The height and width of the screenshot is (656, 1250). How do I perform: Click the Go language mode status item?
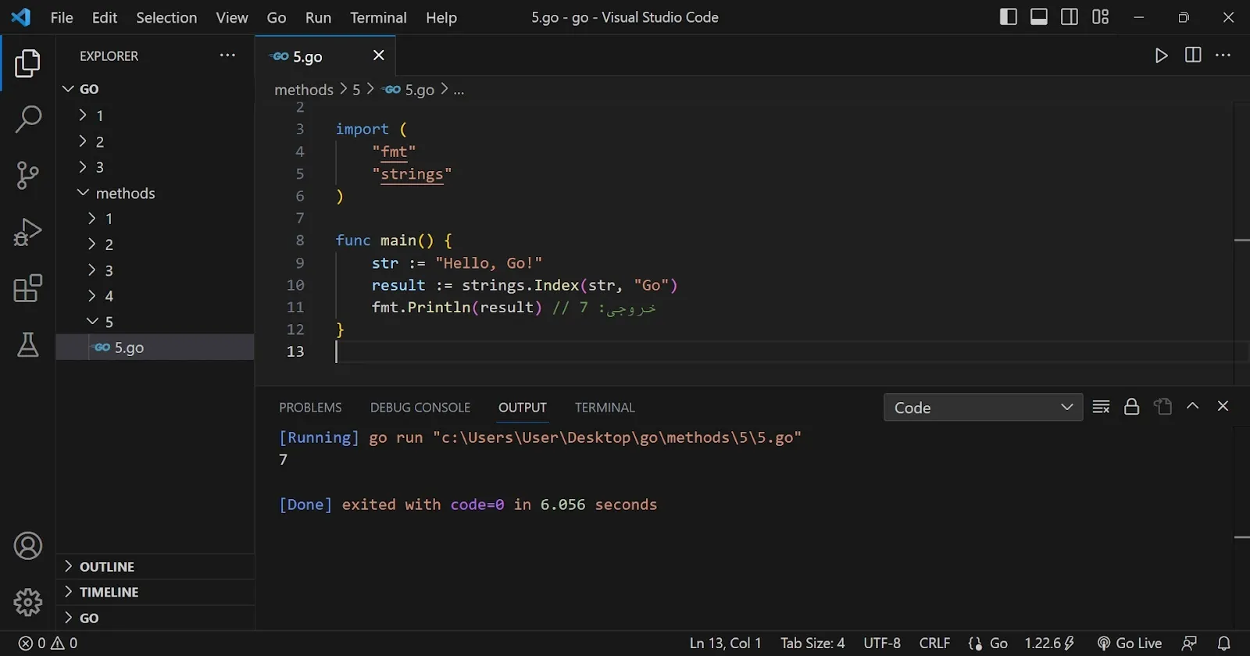click(x=988, y=644)
